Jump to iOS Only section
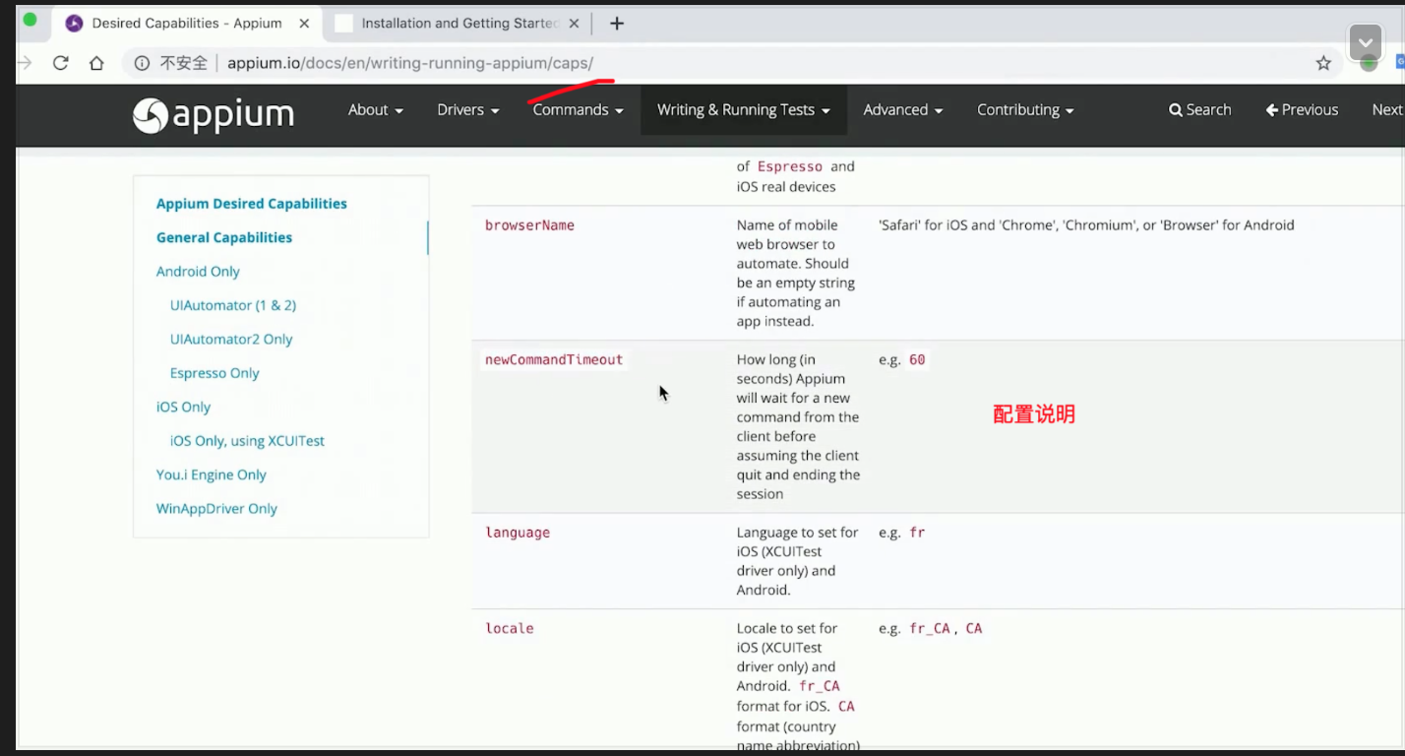This screenshot has width=1405, height=756. (x=184, y=407)
